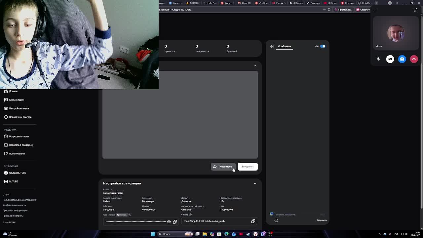
Task: Reveal stream key with eye icon
Action: [169, 222]
